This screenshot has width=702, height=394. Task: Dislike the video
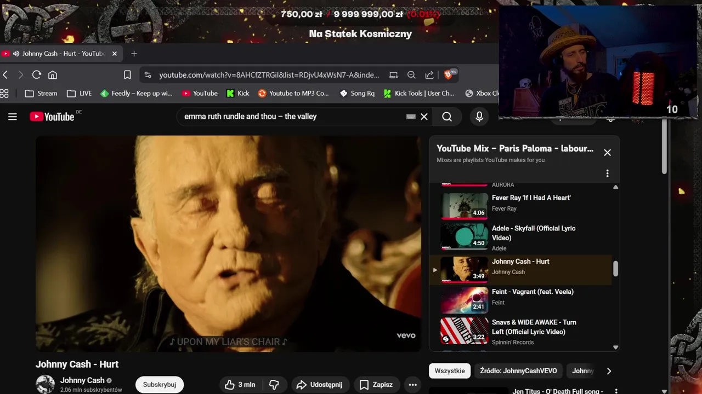[x=275, y=385]
